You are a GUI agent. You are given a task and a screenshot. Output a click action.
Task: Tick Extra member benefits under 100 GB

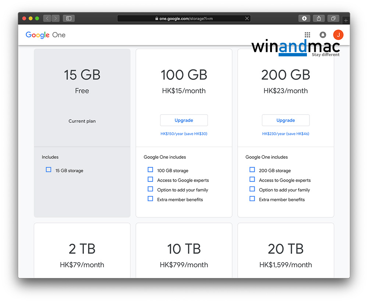pos(150,199)
